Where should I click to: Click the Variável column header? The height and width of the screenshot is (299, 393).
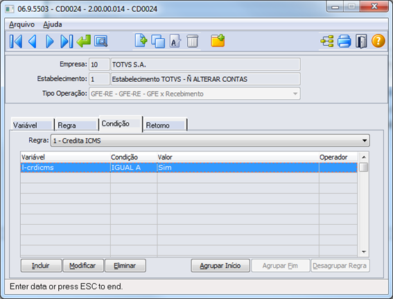65,157
